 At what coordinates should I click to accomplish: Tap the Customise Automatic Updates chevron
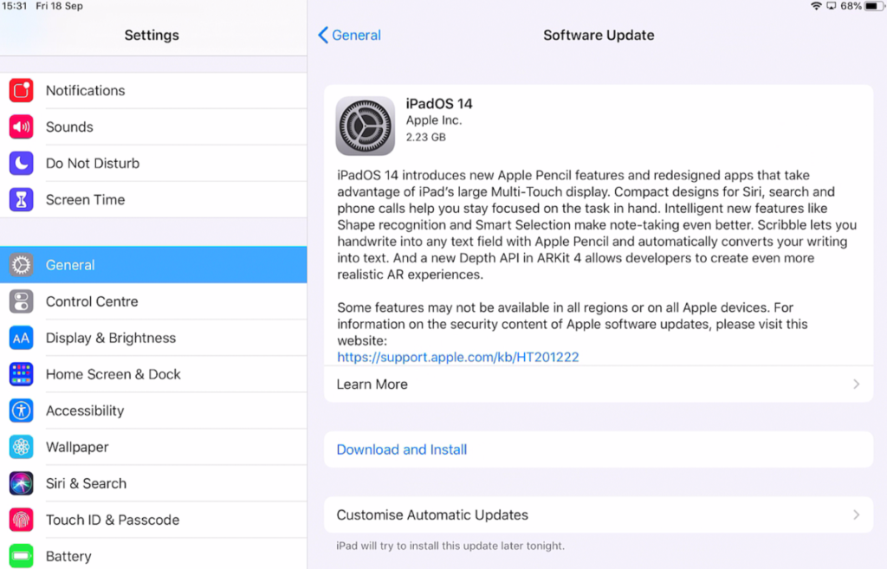(857, 514)
